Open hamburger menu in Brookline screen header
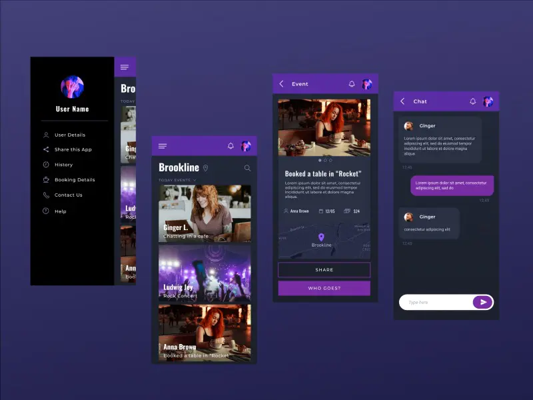Image resolution: width=533 pixels, height=400 pixels. point(163,146)
